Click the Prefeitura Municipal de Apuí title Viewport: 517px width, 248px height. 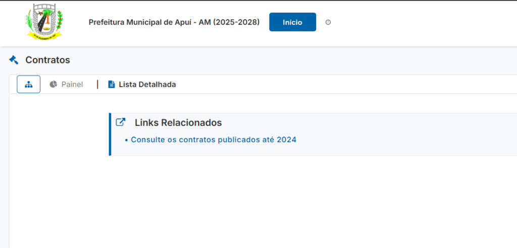[149, 22]
